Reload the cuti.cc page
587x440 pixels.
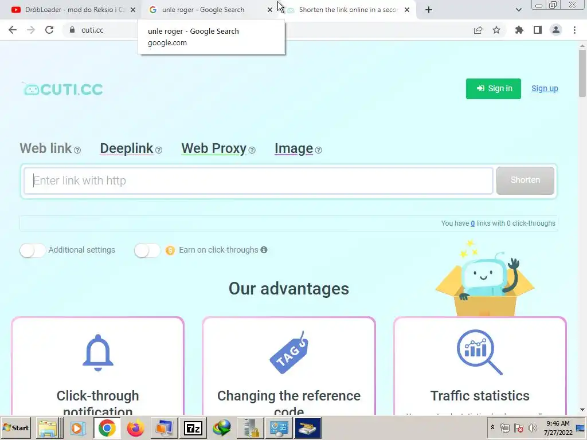[x=49, y=30]
